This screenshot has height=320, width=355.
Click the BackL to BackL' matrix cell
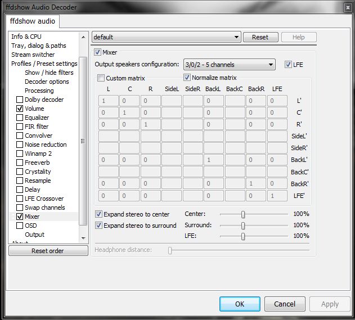coord(213,160)
